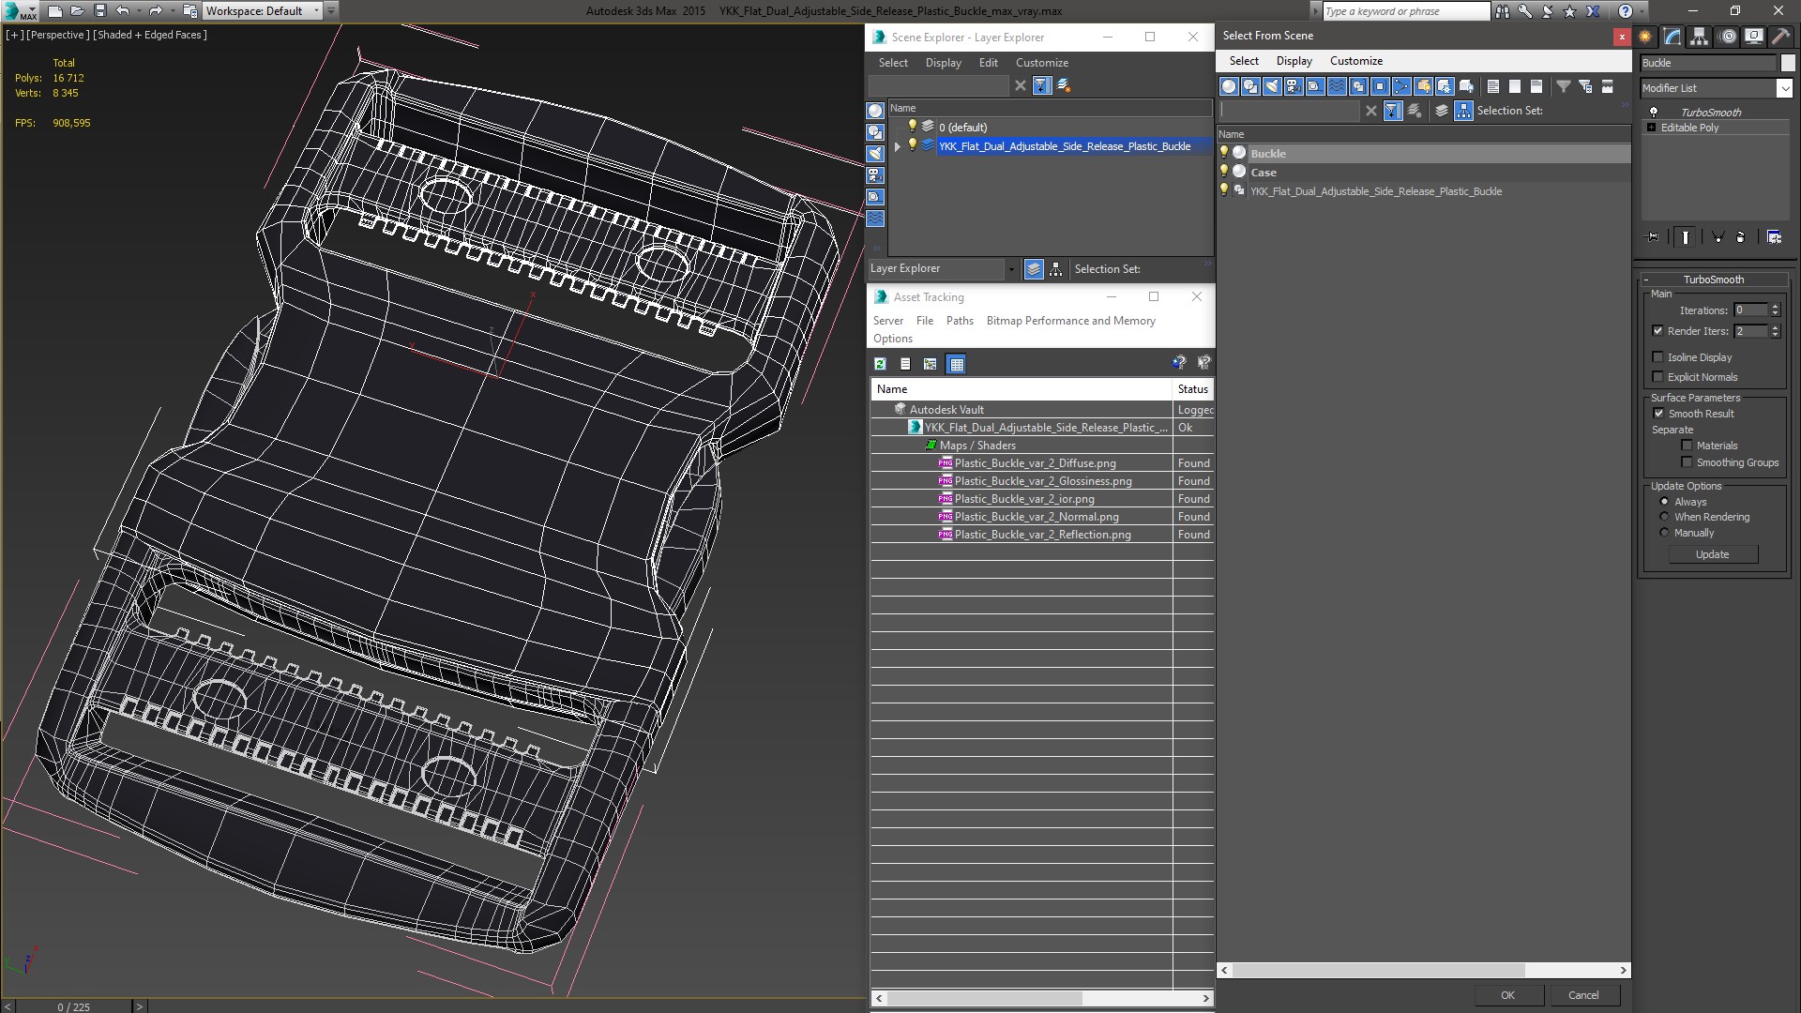Open Bitmap Performance and Memory menu
The width and height of the screenshot is (1801, 1013).
(x=1070, y=321)
